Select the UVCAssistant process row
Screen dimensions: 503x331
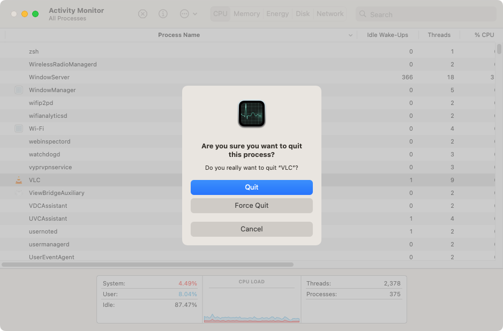[x=247, y=218]
